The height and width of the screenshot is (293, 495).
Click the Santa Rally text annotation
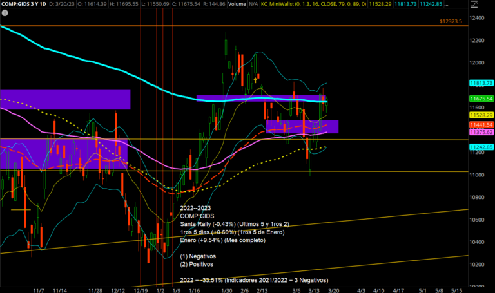pos(235,223)
